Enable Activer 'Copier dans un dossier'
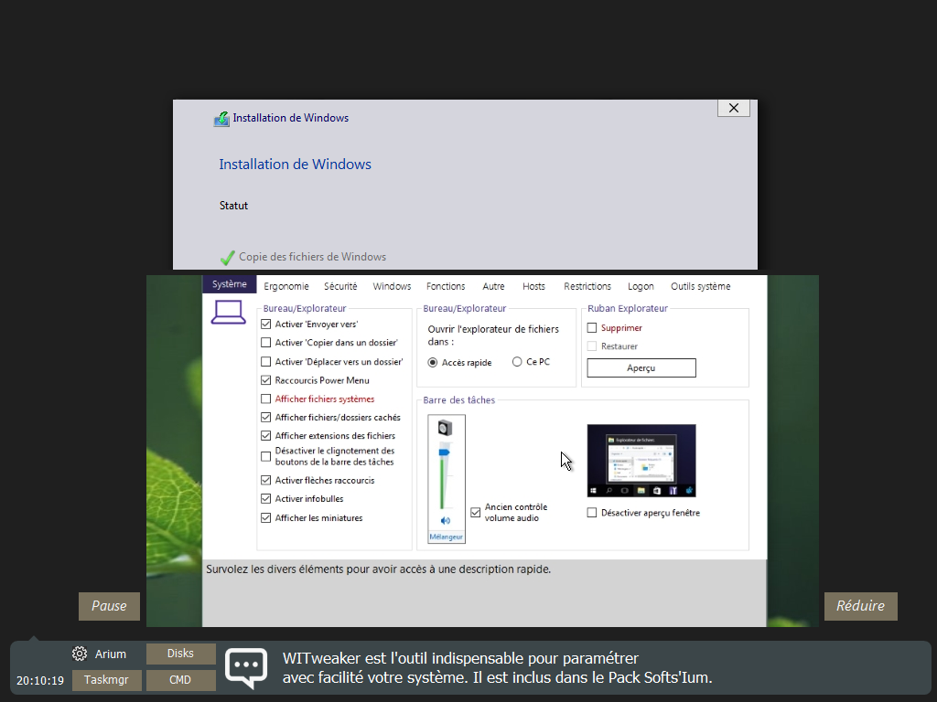Screen dimensions: 937x702 [x=266, y=343]
